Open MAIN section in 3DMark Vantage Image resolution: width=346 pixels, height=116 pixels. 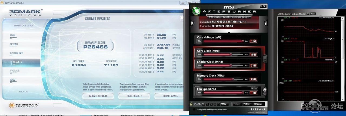click(13, 36)
